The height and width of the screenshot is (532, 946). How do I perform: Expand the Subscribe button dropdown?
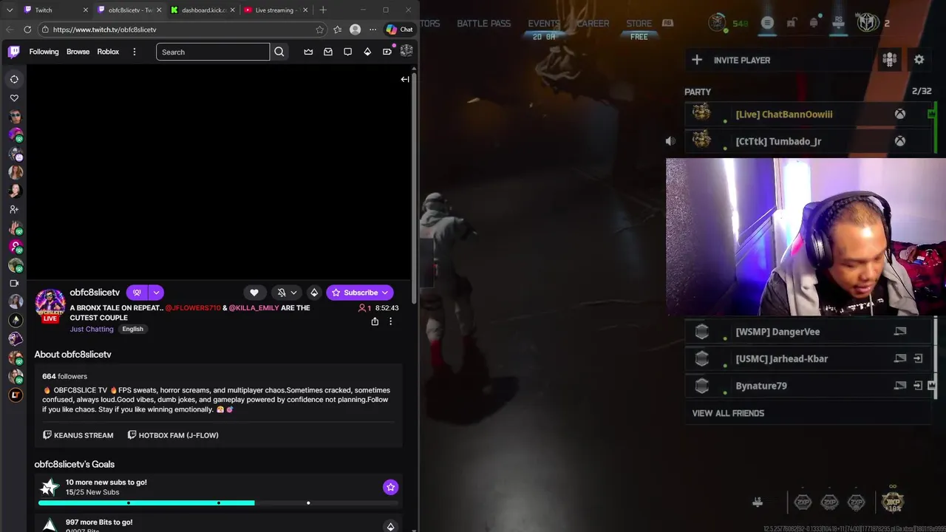[385, 293]
